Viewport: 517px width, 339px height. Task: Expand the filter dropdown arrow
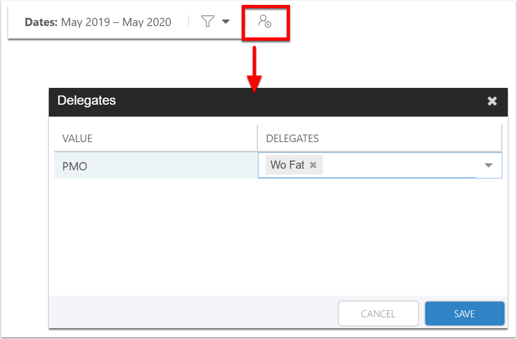[x=226, y=22]
